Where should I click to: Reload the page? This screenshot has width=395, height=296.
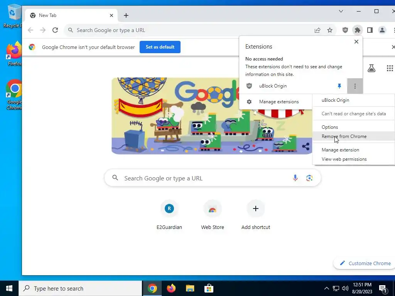55,30
